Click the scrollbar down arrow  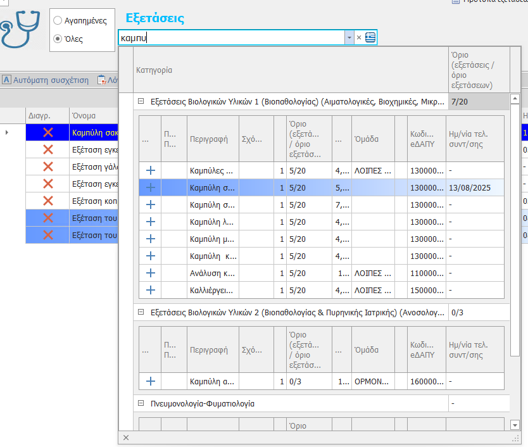(x=515, y=425)
